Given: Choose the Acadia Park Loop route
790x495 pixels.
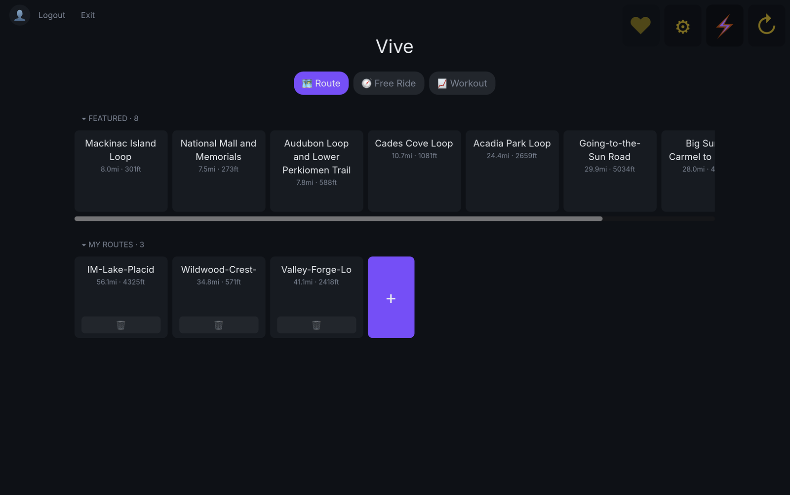Looking at the screenshot, I should click(x=512, y=171).
